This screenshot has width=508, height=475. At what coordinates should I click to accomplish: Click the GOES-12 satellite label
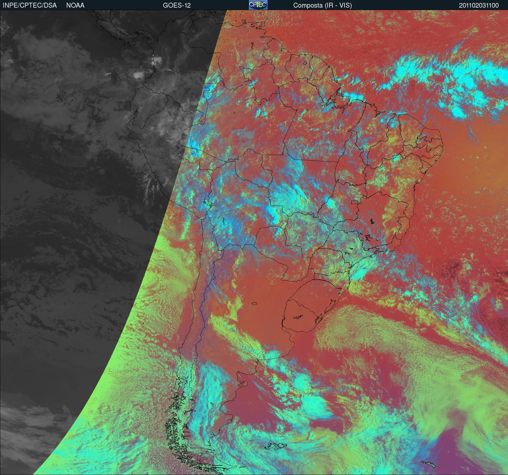[x=177, y=5]
